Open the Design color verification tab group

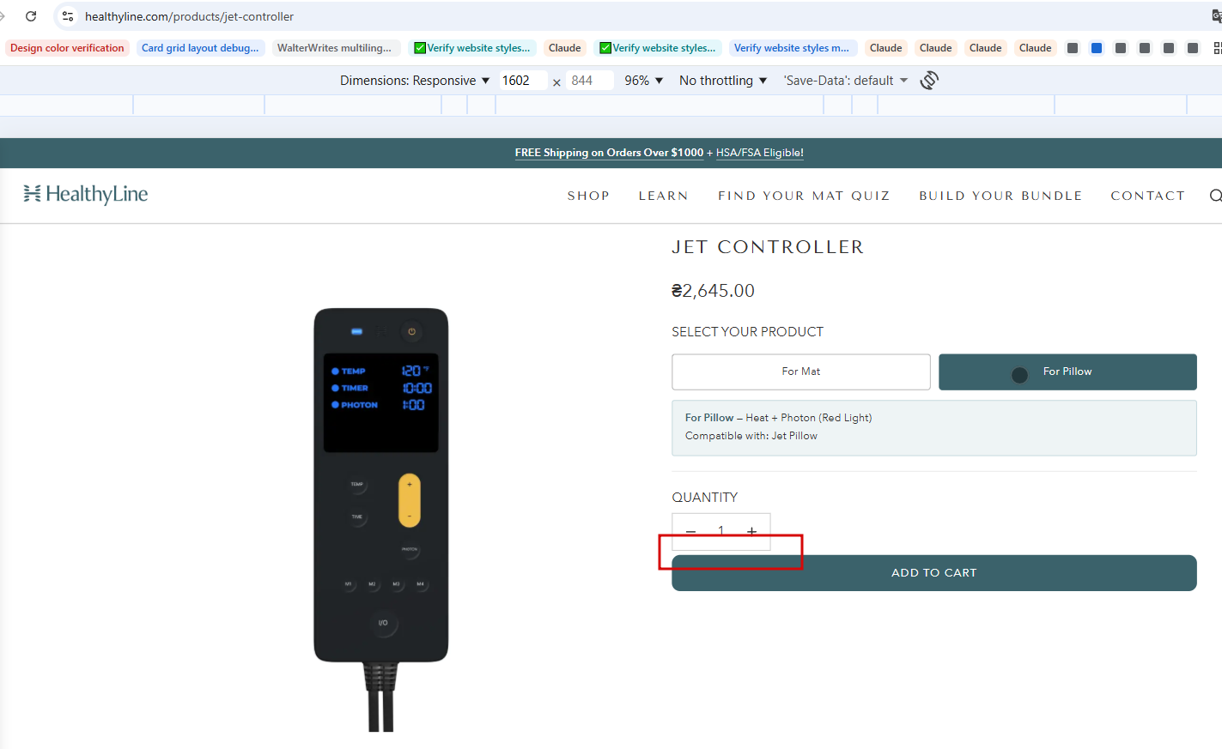tap(67, 48)
